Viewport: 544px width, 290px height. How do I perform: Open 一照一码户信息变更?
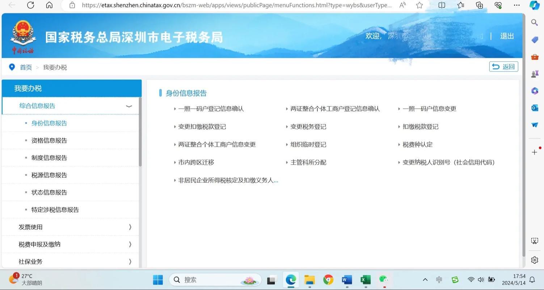pyautogui.click(x=429, y=109)
